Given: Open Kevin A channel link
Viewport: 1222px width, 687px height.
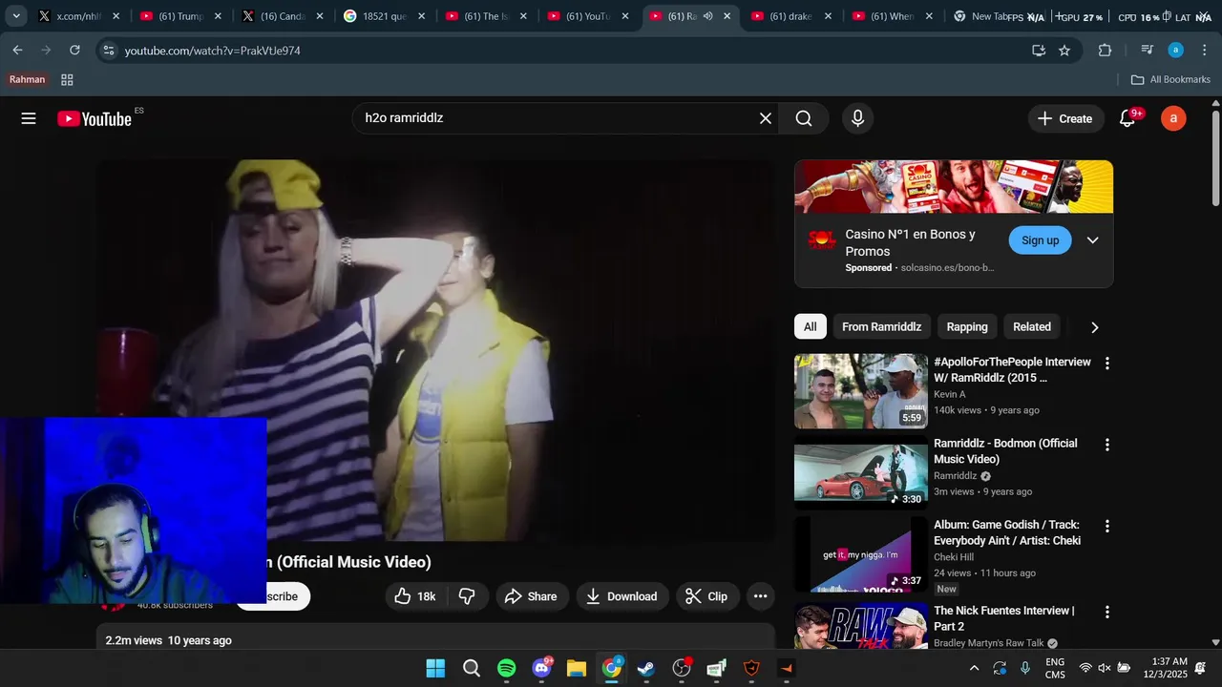Looking at the screenshot, I should (950, 394).
